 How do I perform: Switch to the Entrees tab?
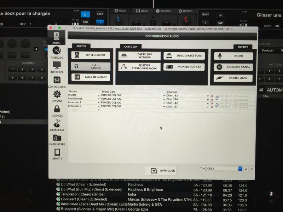pos(243,47)
